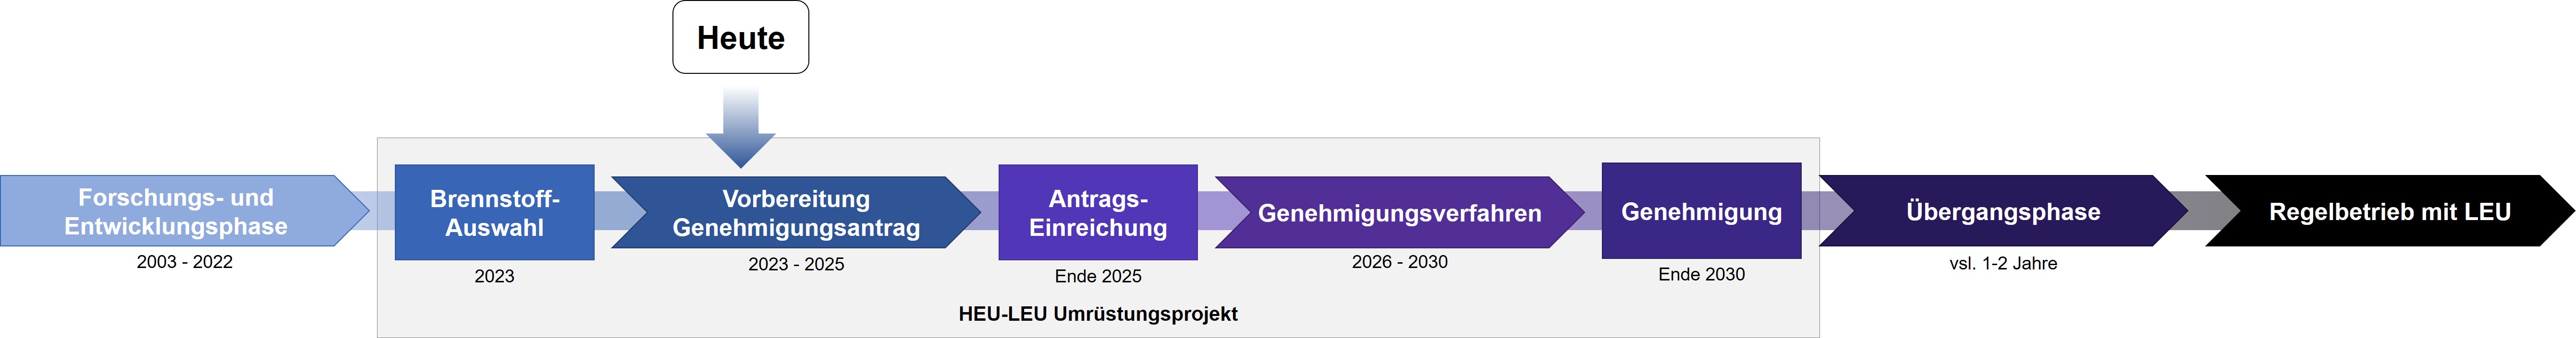Click the Übergangsphase chevron

point(2003,211)
